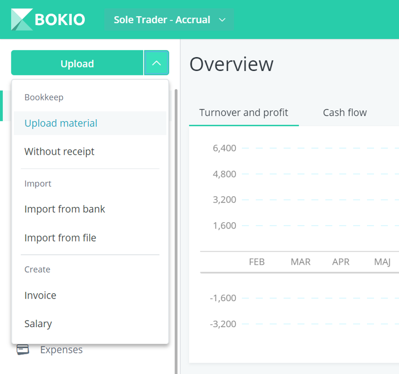Click the FEB month label on chart
The width and height of the screenshot is (399, 374).
257,262
